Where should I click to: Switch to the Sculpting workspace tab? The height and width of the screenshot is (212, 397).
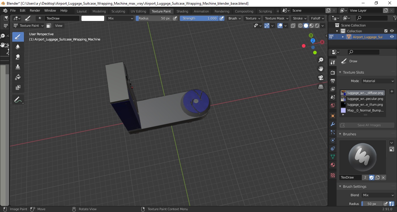[118, 11]
